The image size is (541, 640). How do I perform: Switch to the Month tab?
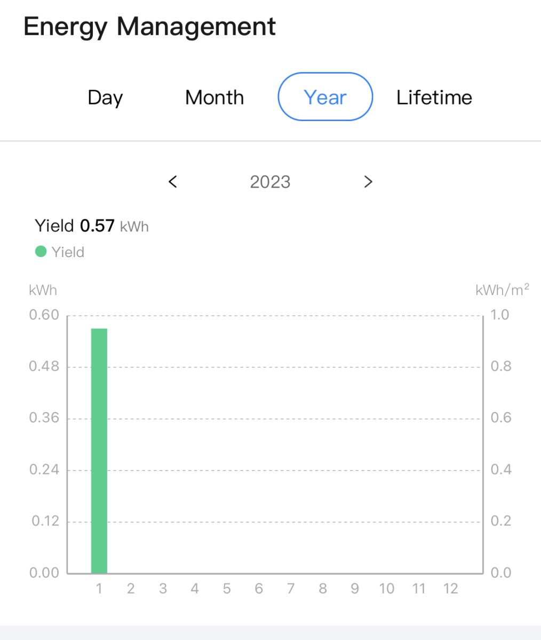(x=214, y=98)
